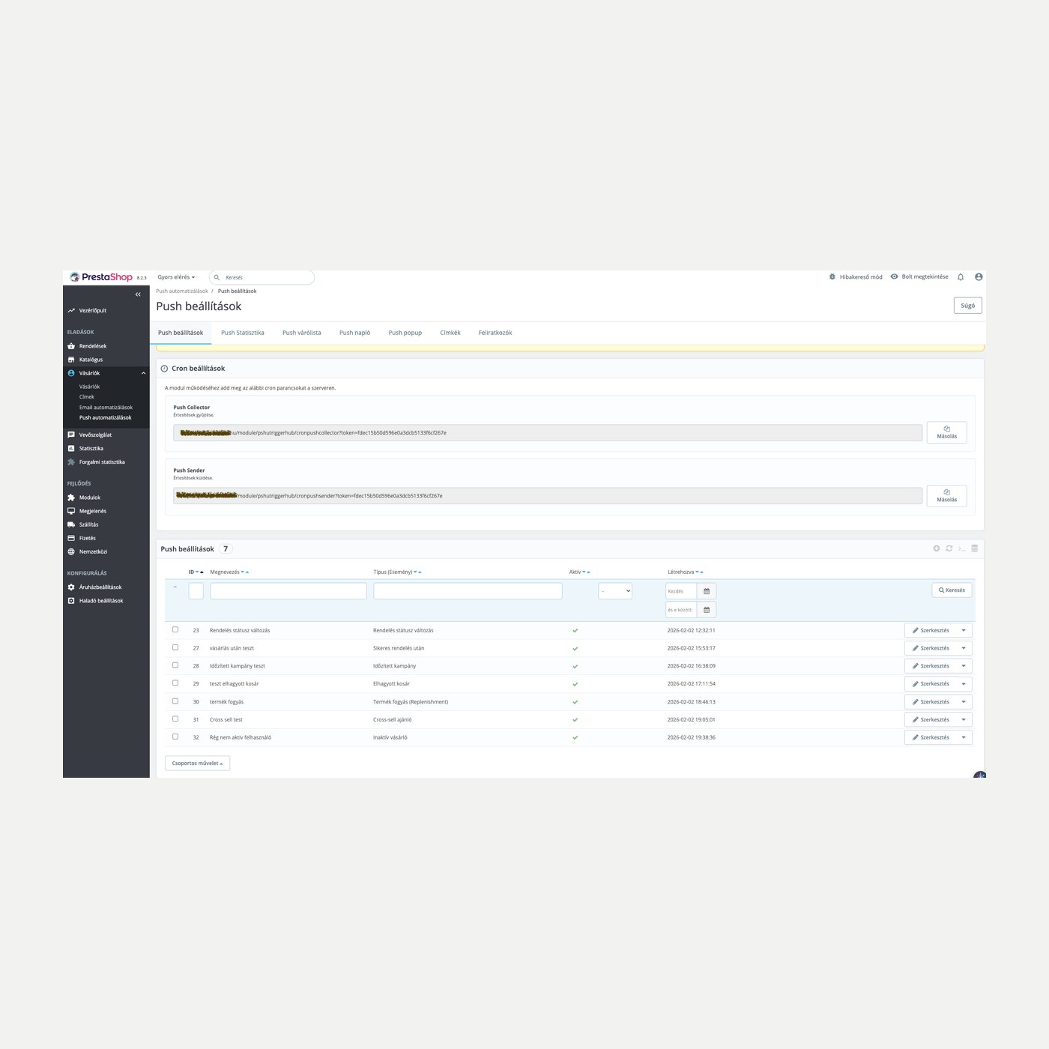Open action dropdown arrow for Cross sell test
This screenshot has width=1049, height=1049.
[x=964, y=719]
